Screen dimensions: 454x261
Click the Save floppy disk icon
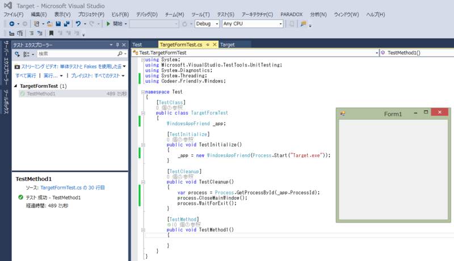tap(58, 24)
